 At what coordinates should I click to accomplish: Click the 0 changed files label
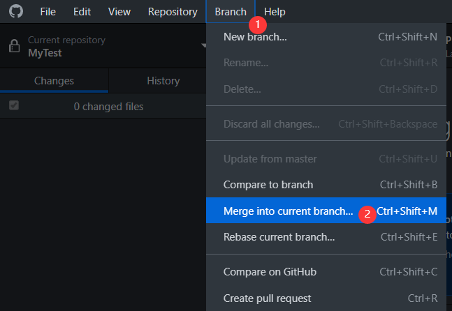(108, 107)
